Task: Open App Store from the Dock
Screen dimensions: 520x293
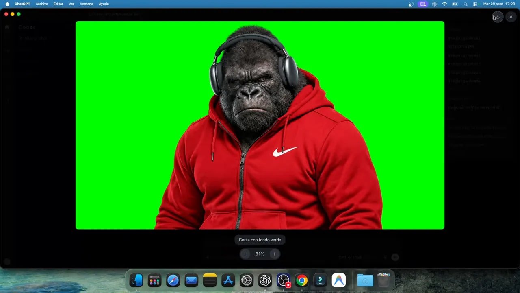Action: coord(228,280)
